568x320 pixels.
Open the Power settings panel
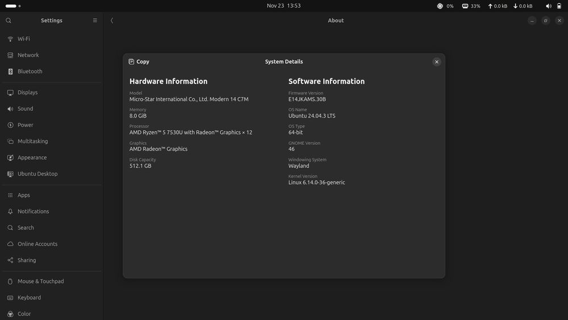pyautogui.click(x=52, y=125)
